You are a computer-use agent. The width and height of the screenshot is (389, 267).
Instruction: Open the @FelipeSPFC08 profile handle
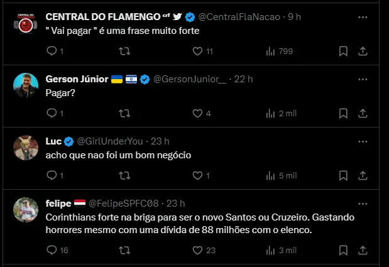[125, 204]
